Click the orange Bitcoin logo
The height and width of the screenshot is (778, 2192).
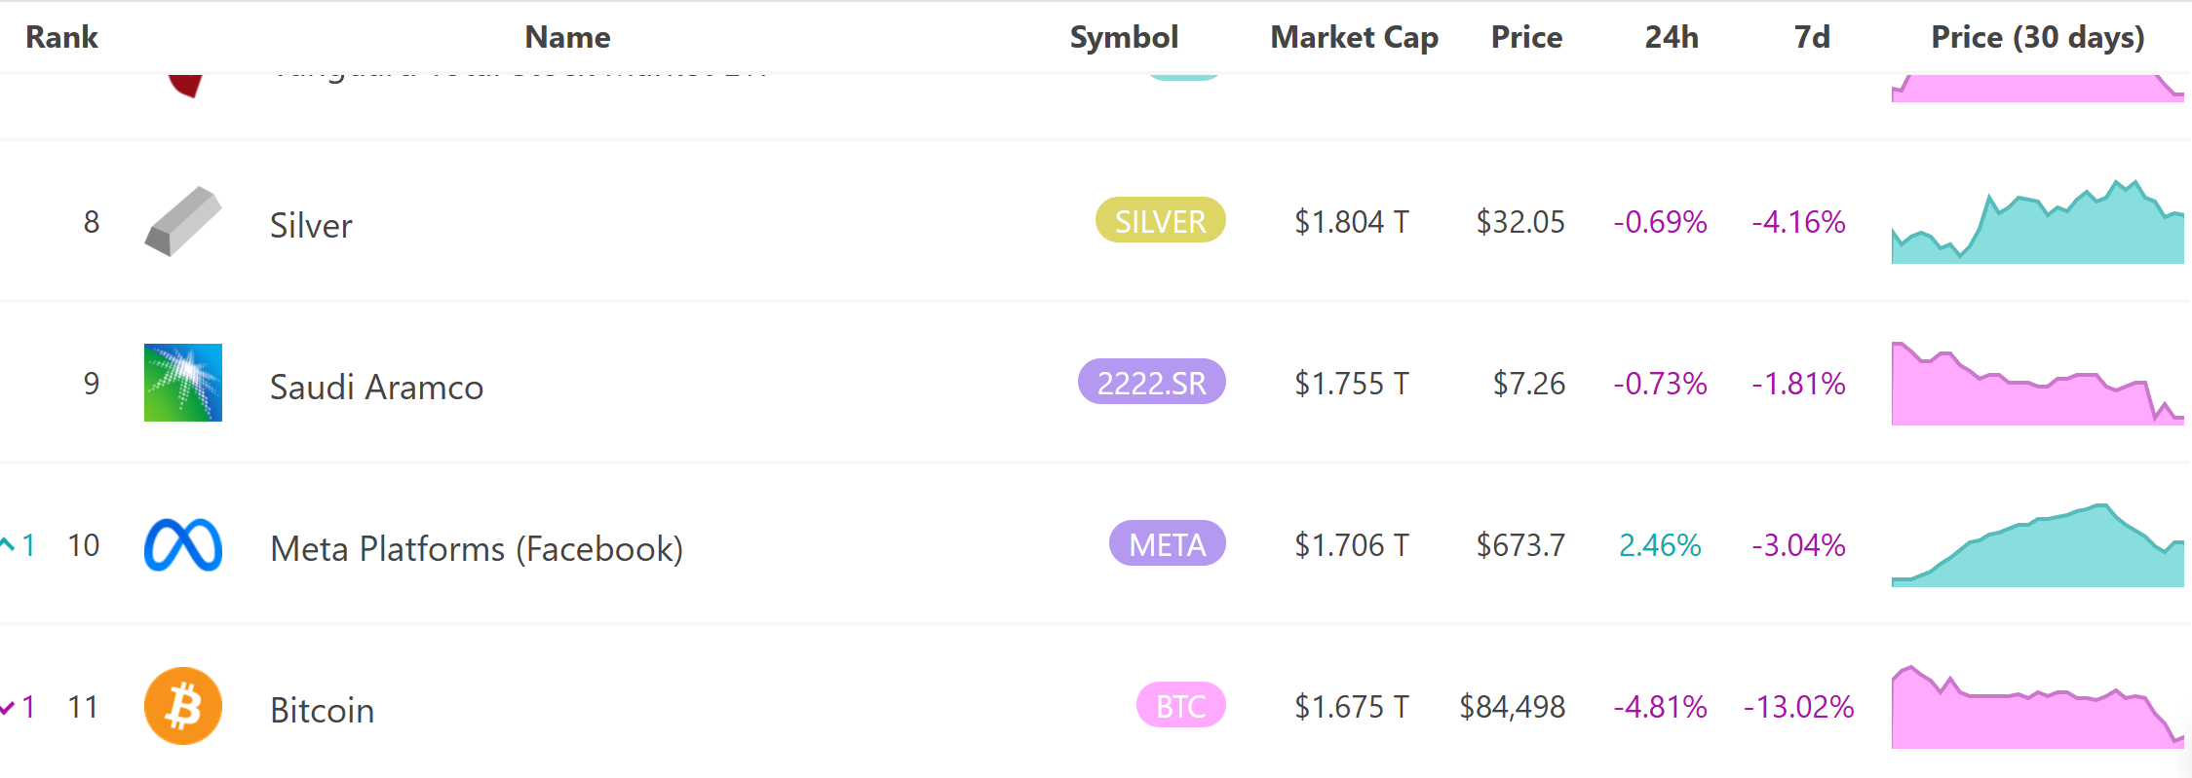[x=183, y=706]
